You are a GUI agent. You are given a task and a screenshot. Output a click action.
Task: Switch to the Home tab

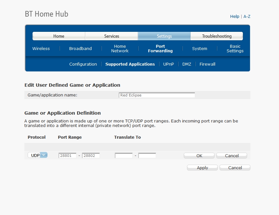[x=59, y=36]
